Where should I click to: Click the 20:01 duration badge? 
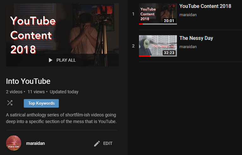(169, 21)
